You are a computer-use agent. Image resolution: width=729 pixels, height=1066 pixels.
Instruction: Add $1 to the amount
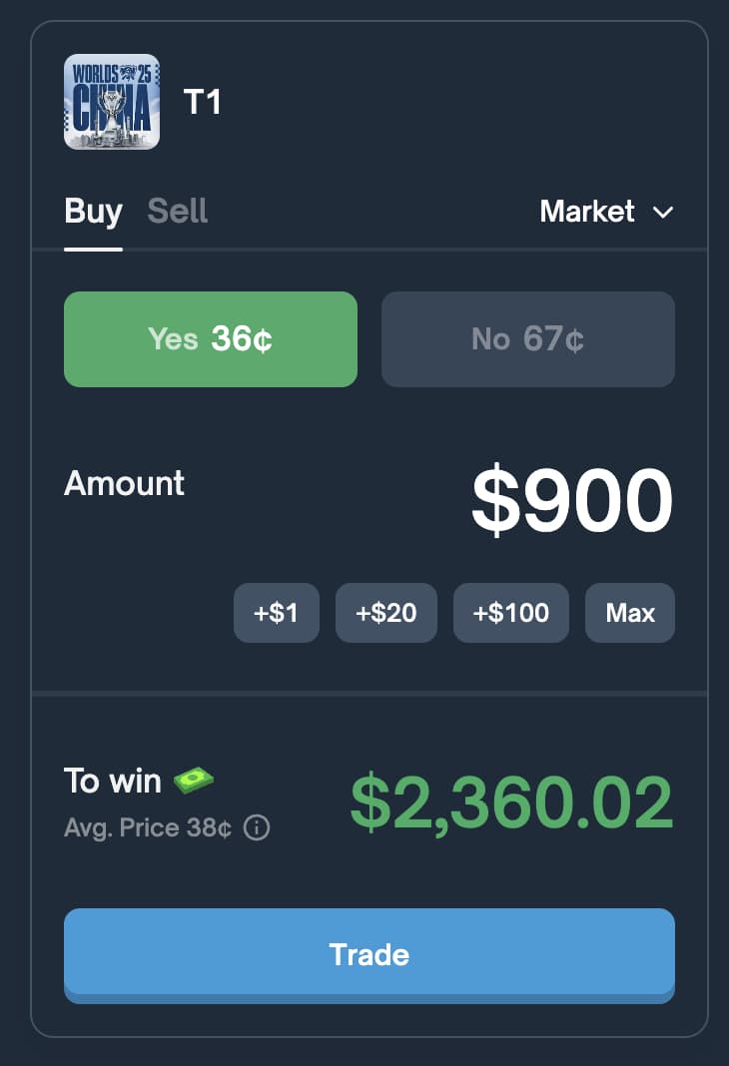(277, 613)
